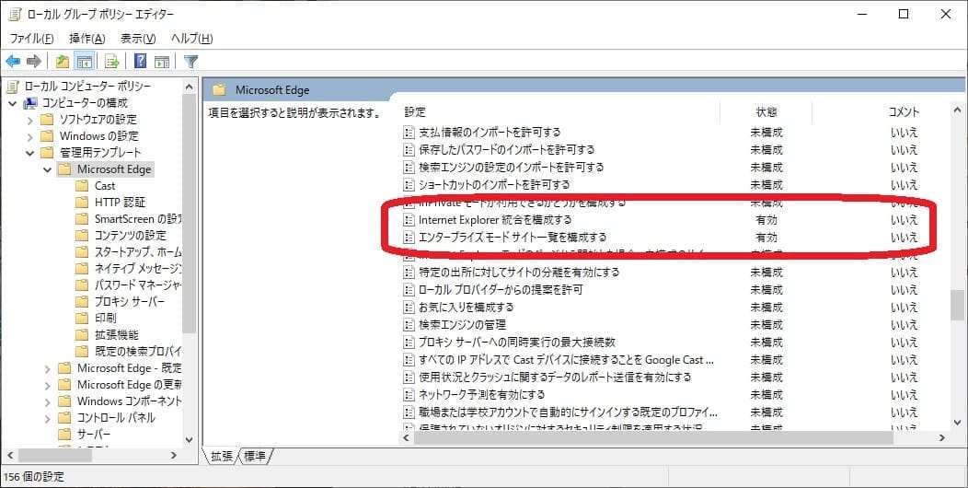The height and width of the screenshot is (488, 968).
Task: Click the Cast folder icon
Action: click(82, 185)
